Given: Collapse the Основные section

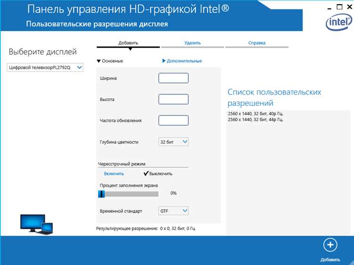Looking at the screenshot, I should (x=110, y=61).
